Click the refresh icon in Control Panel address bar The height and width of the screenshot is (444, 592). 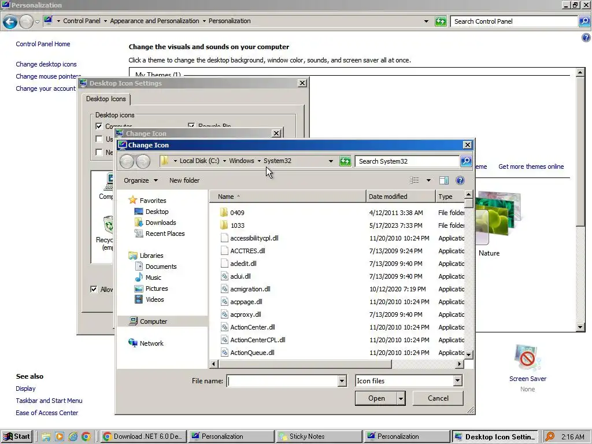pyautogui.click(x=441, y=21)
